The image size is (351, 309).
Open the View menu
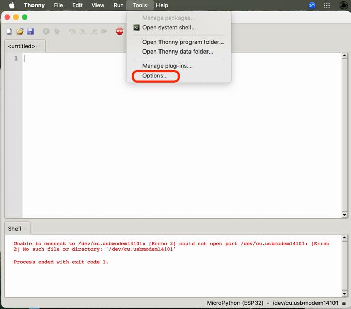coord(98,5)
